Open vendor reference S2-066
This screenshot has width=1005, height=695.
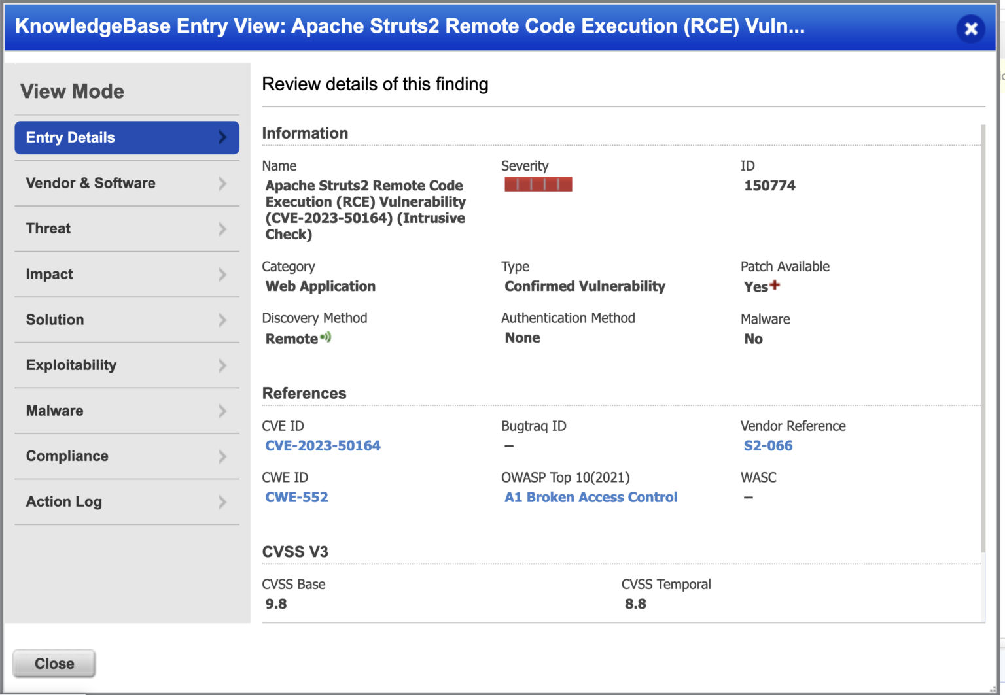click(767, 445)
